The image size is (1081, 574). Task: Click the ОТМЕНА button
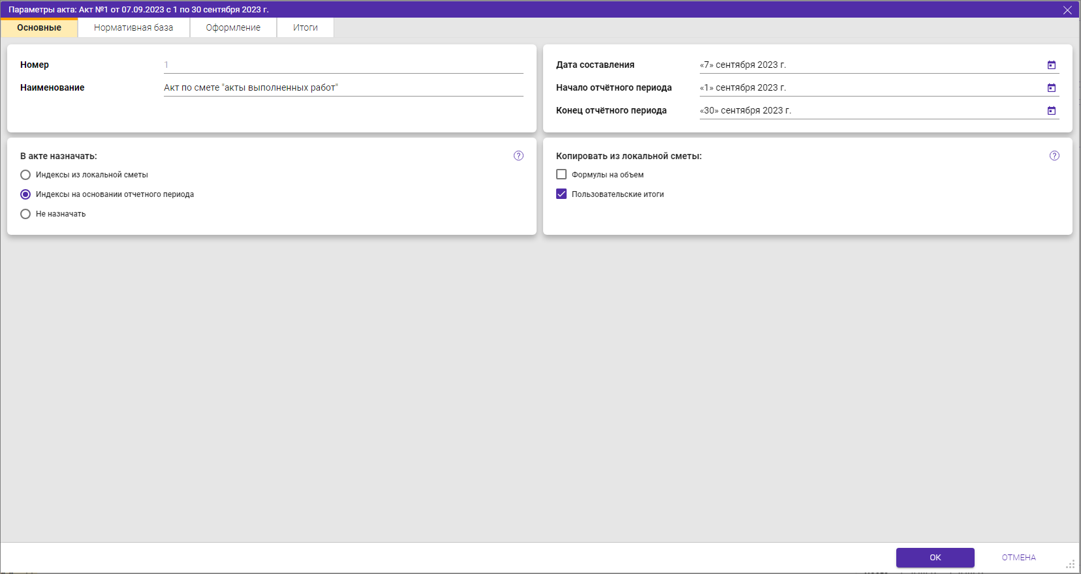[x=1018, y=558]
